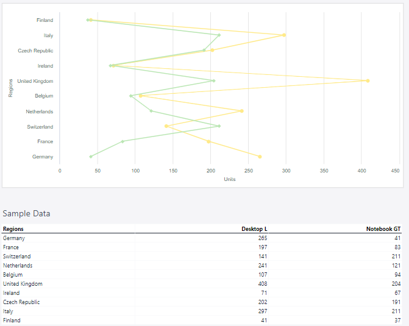Click the yellow United Kingdom data point
The height and width of the screenshot is (326, 409).
click(x=368, y=80)
